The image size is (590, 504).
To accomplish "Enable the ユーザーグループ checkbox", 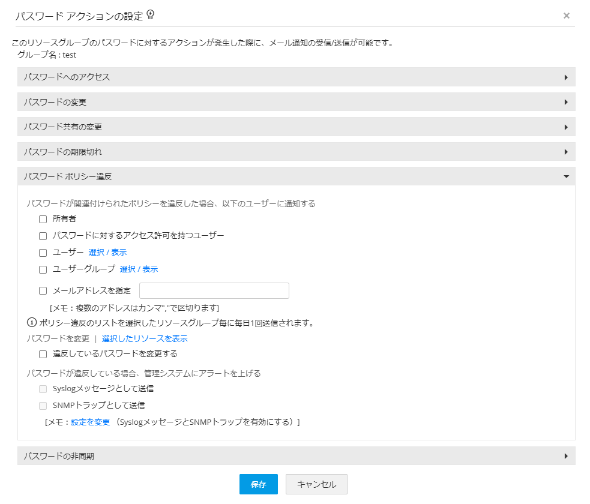I will click(x=43, y=269).
